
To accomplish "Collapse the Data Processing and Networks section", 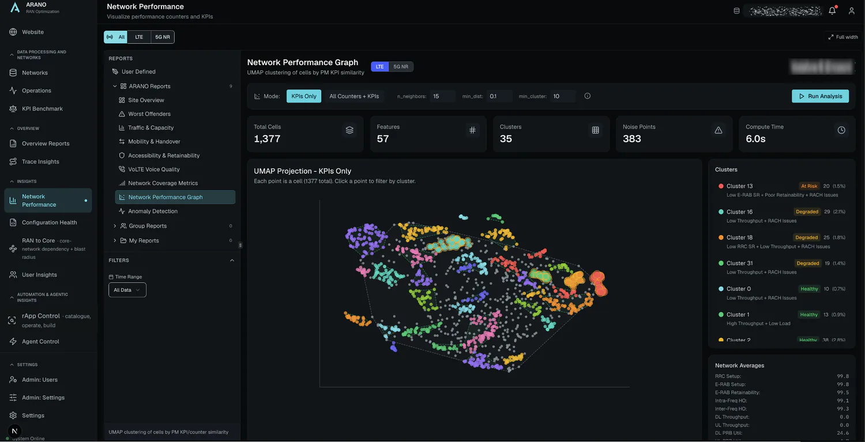I will click(x=13, y=55).
